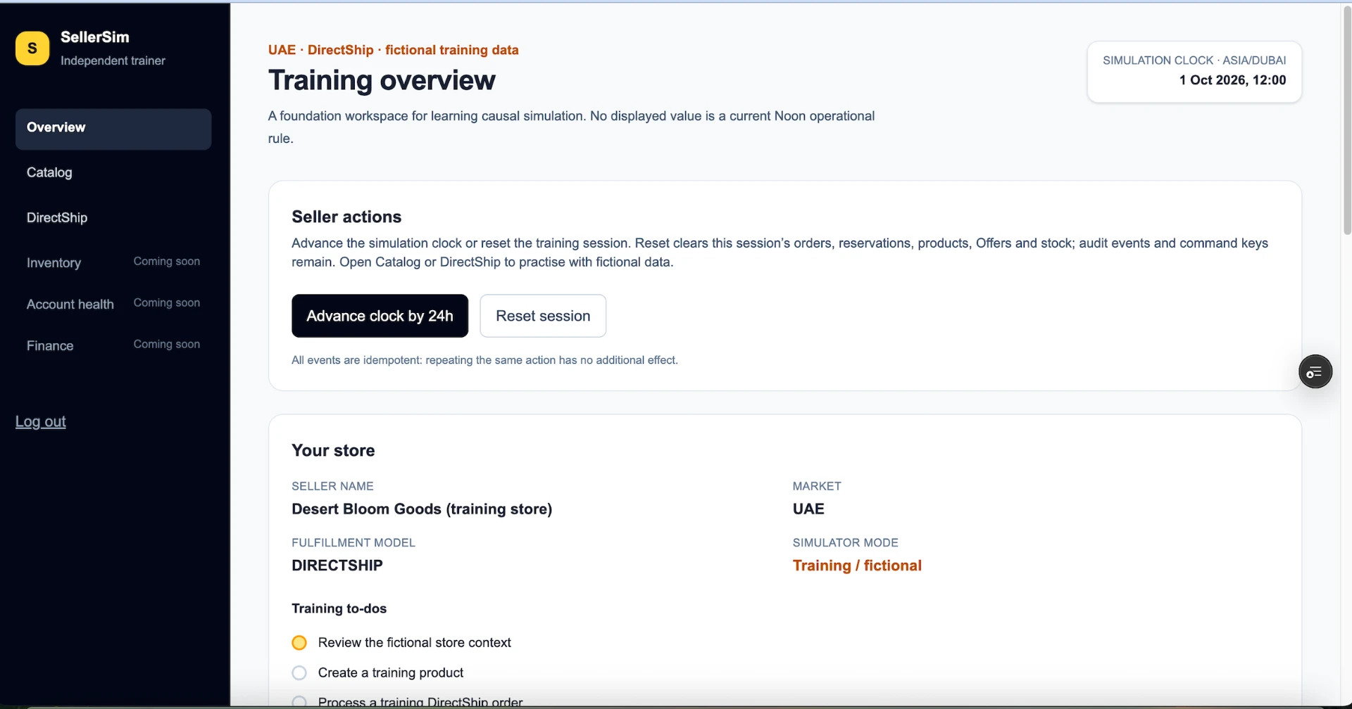Select Account health in the sidebar
This screenshot has width=1352, height=709.
70,304
